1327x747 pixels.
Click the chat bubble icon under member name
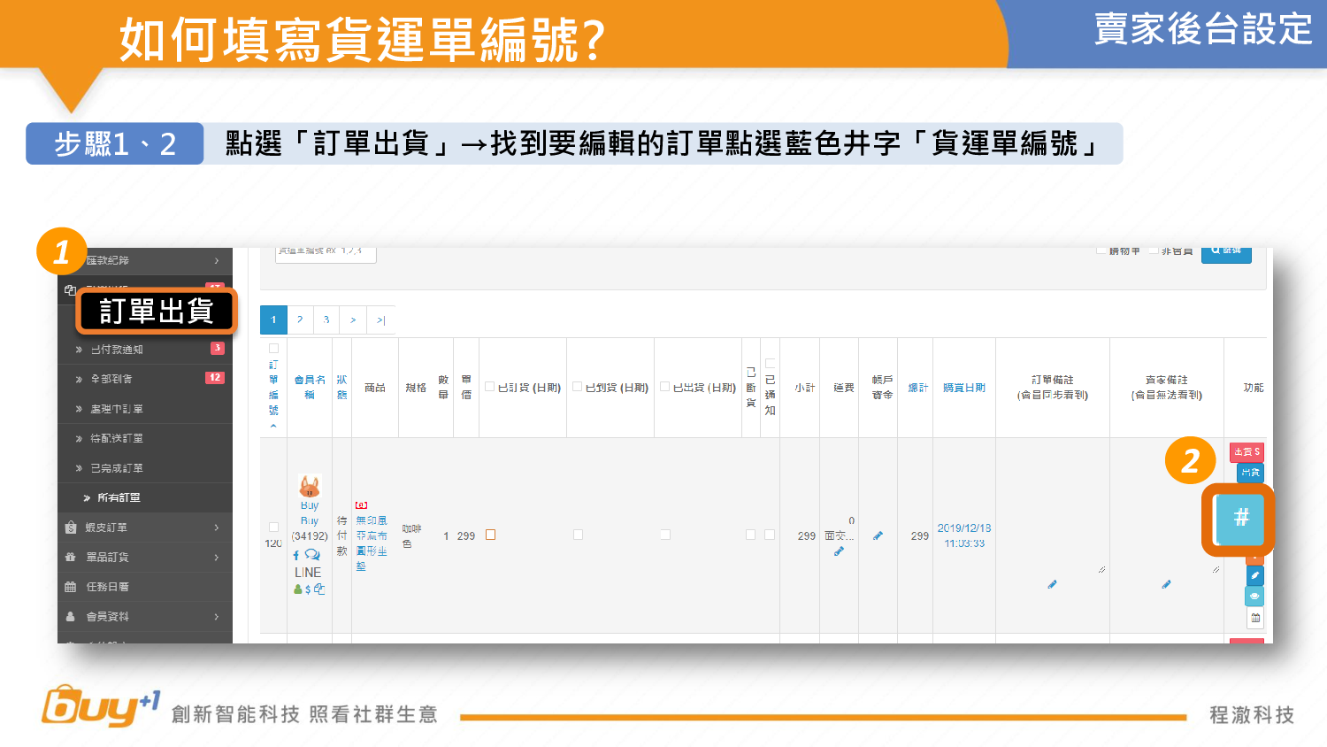coord(312,555)
